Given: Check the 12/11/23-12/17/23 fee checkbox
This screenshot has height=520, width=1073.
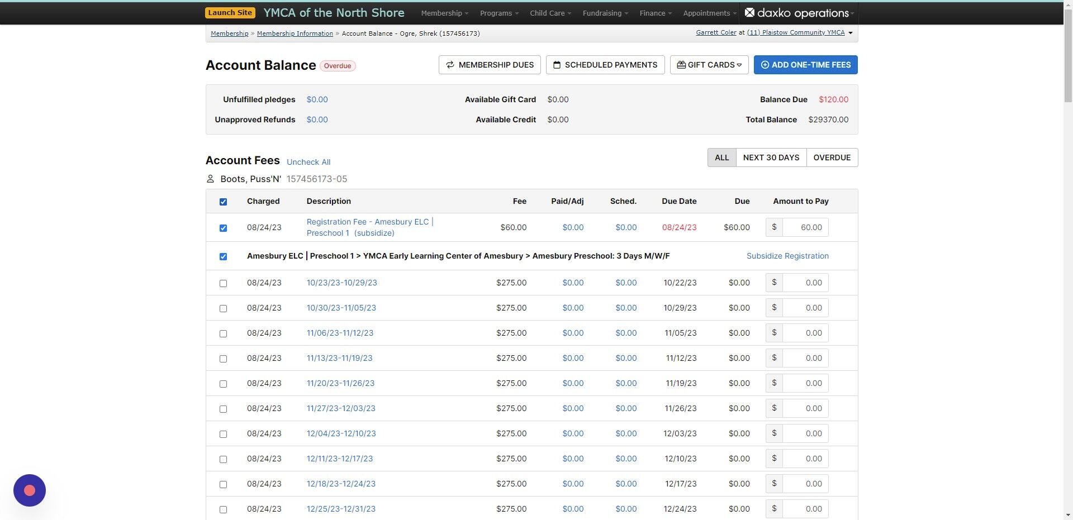Looking at the screenshot, I should [x=223, y=459].
